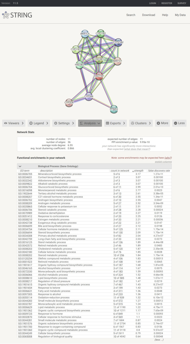This screenshot has height=344, width=190.
Task: Select 'Lipid metabolic process' description
Action: click(51, 307)
